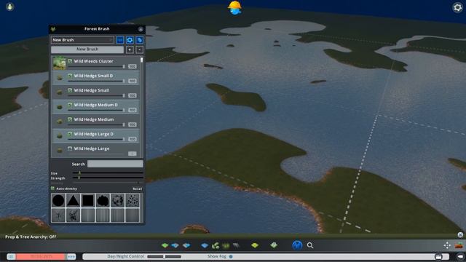Viewport: 466px width, 262px height.
Task: Select the scattered dots brush shape
Action: click(x=133, y=201)
